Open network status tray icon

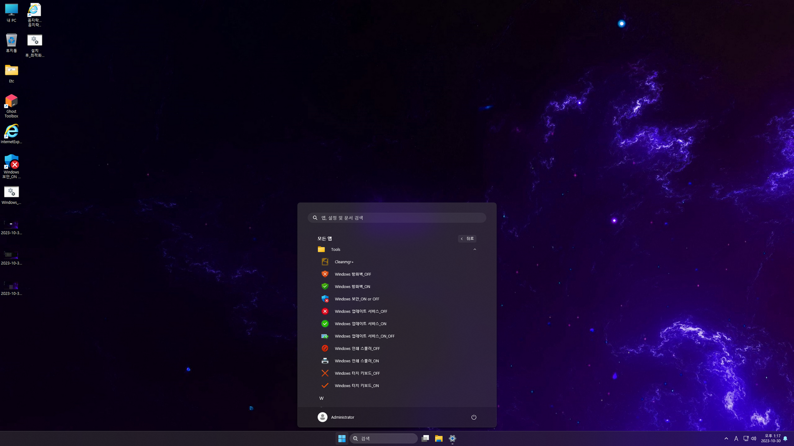[746, 438]
